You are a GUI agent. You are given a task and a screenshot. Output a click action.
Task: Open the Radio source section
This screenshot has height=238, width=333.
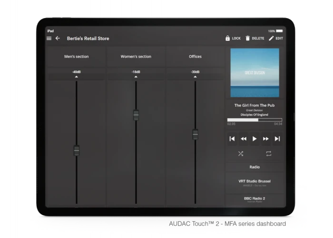click(x=255, y=167)
